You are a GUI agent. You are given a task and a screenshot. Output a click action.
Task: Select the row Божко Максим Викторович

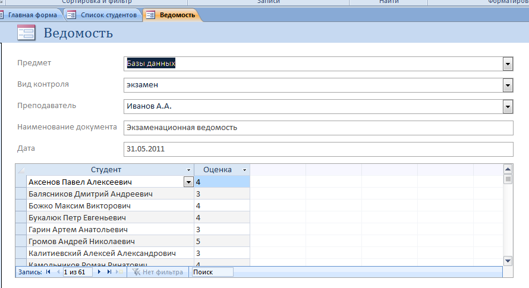click(111, 205)
